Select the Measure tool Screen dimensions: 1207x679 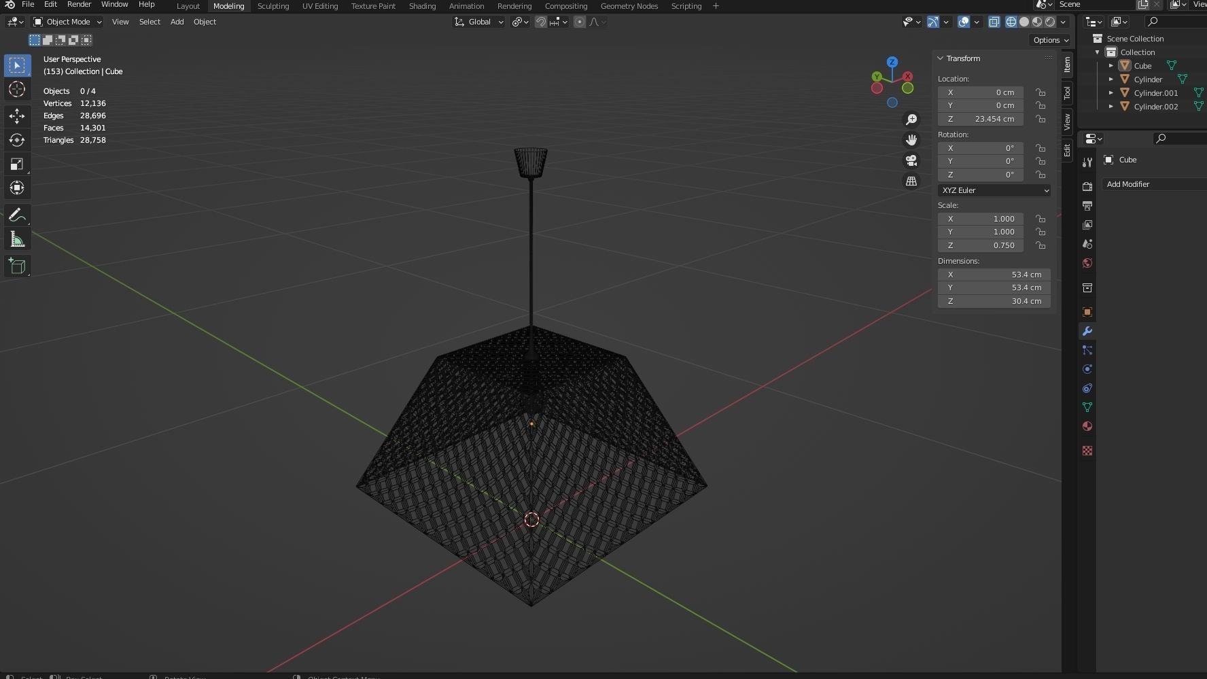17,239
